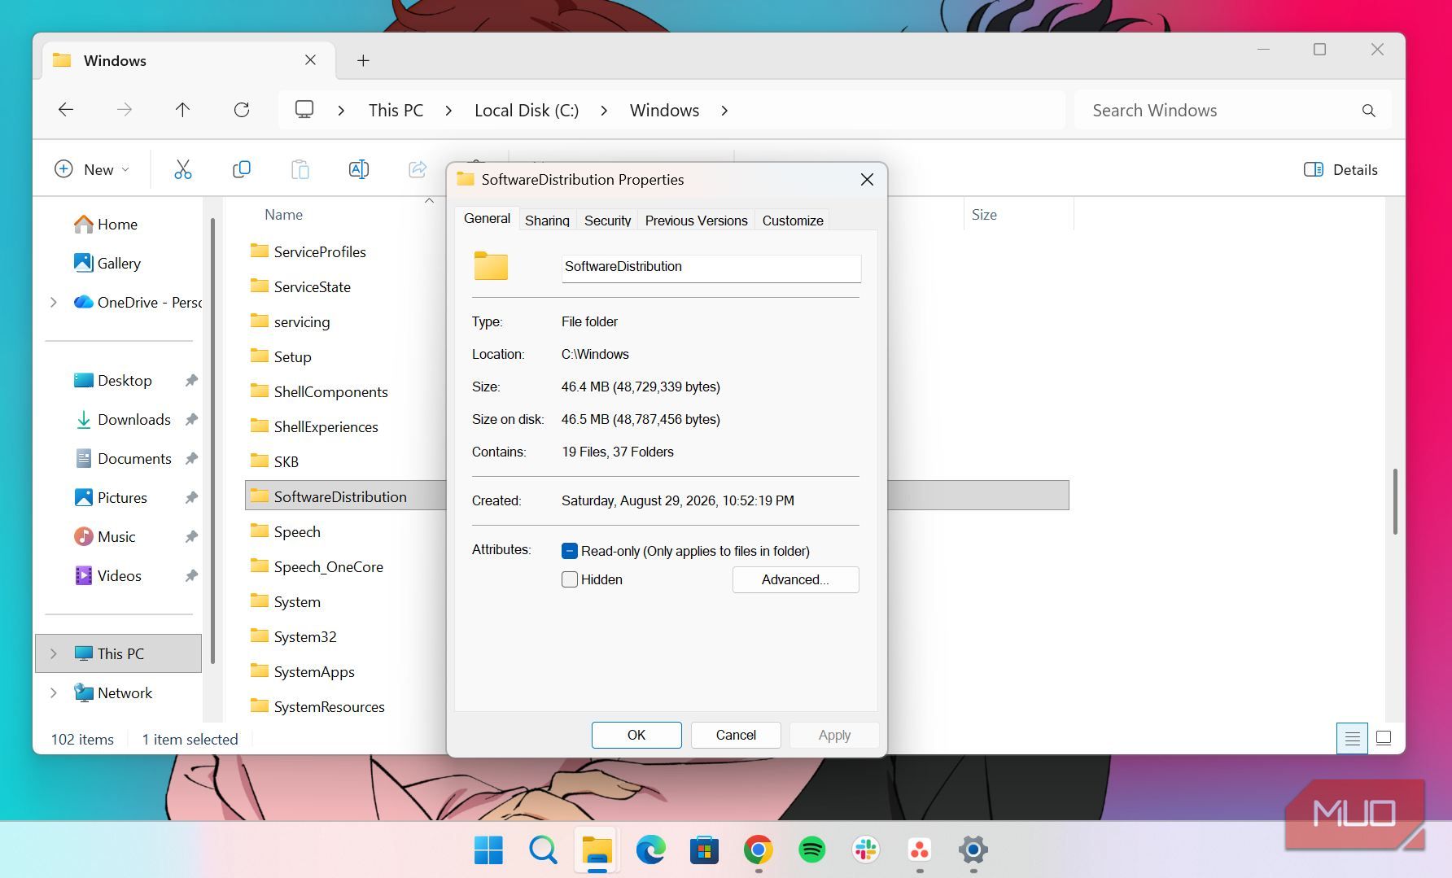Open Microsoft Edge from the taskbar
This screenshot has width=1452, height=878.
coord(650,850)
